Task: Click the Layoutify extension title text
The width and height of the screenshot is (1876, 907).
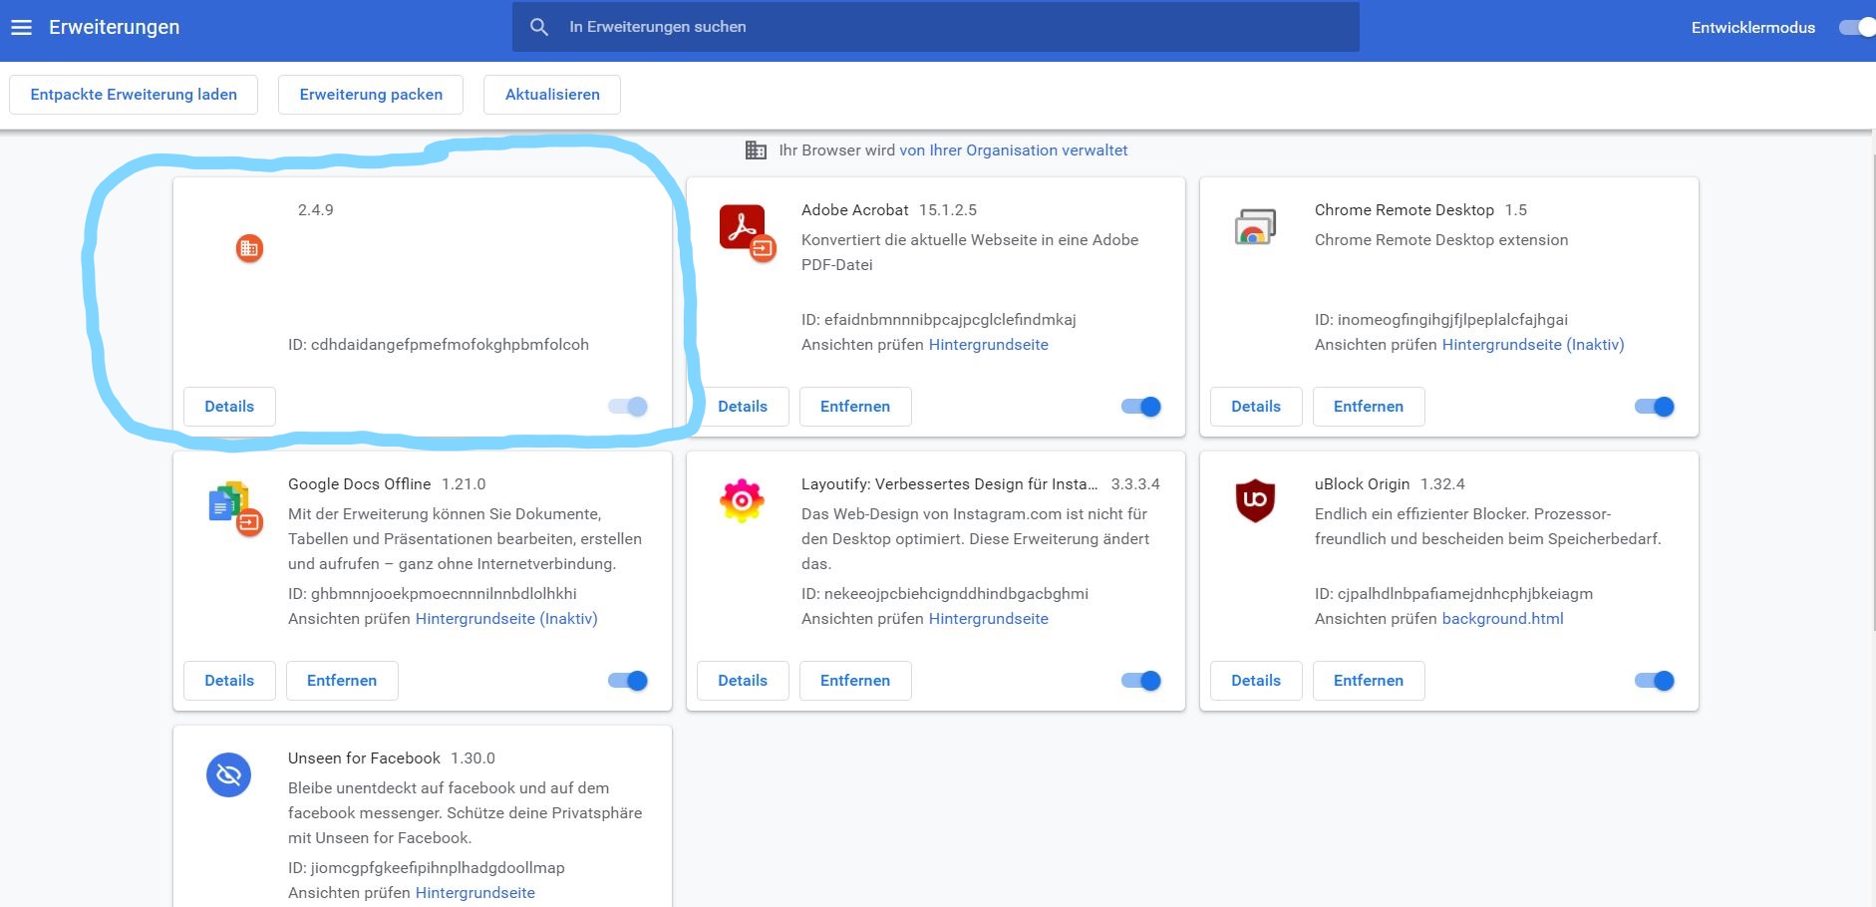Action: 949,484
